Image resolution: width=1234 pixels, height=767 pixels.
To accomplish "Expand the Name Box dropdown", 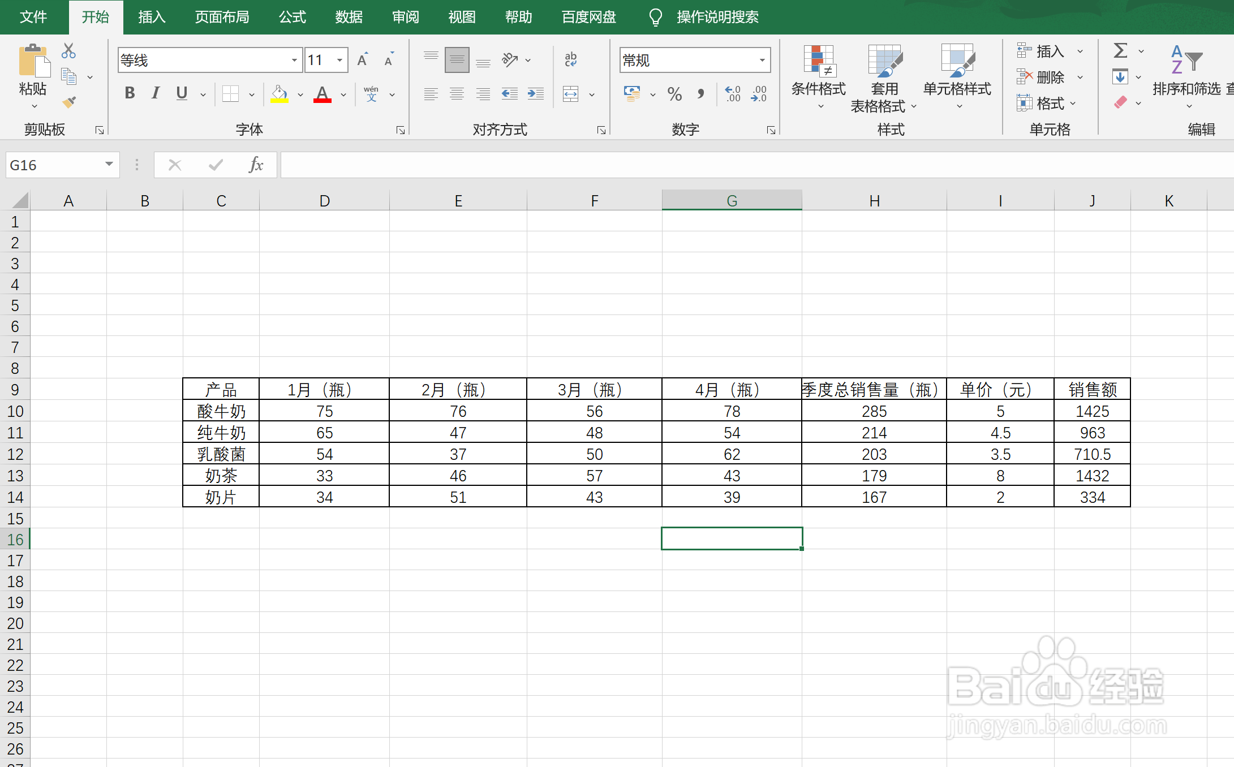I will pos(109,165).
